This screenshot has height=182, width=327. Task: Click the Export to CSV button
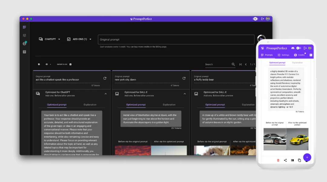click(x=64, y=64)
